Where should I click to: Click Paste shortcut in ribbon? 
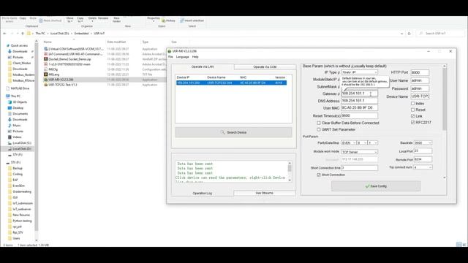point(50,20)
